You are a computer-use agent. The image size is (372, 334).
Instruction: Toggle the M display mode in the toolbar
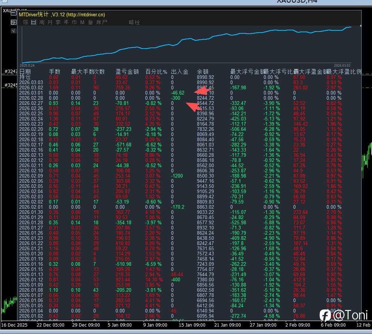(x=82, y=22)
